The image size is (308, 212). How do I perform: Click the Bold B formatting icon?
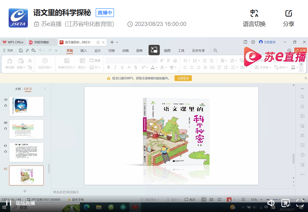click(109, 67)
